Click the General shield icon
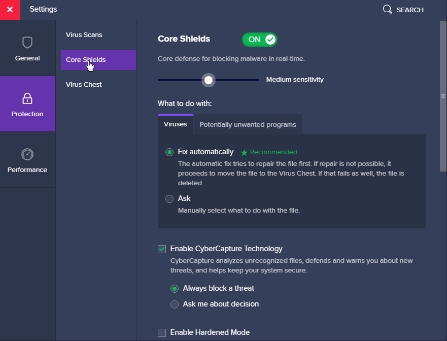 tap(27, 43)
